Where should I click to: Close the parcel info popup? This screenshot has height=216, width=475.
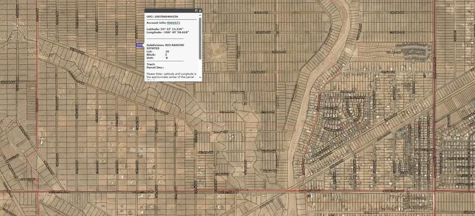pyautogui.click(x=200, y=10)
